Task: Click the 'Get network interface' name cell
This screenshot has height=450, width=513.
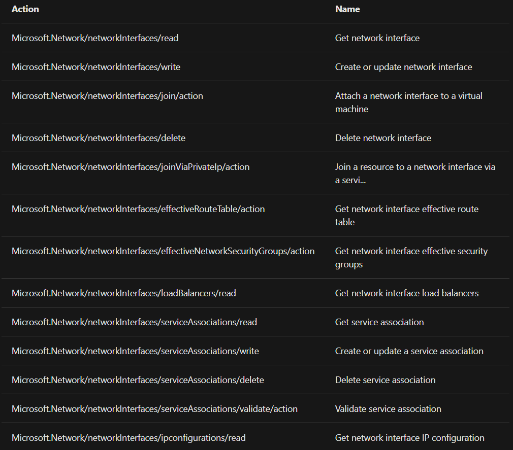Action: 377,38
